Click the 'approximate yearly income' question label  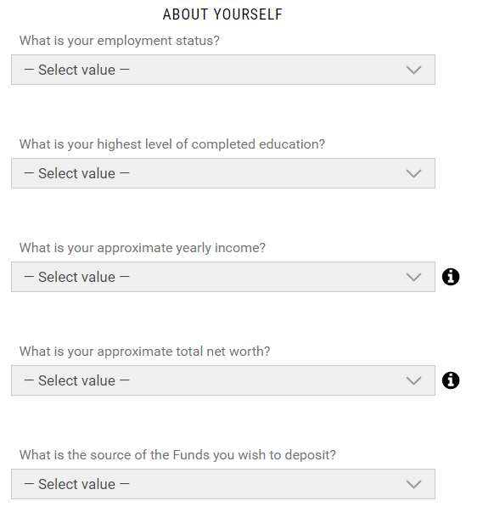pyautogui.click(x=143, y=248)
